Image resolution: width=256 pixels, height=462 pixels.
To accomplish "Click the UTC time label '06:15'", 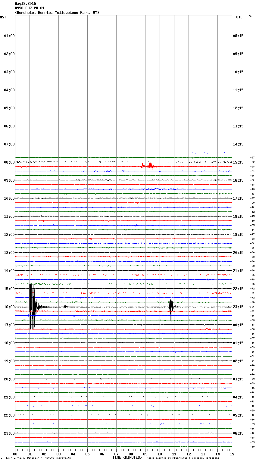I will pyautogui.click(x=238, y=433).
